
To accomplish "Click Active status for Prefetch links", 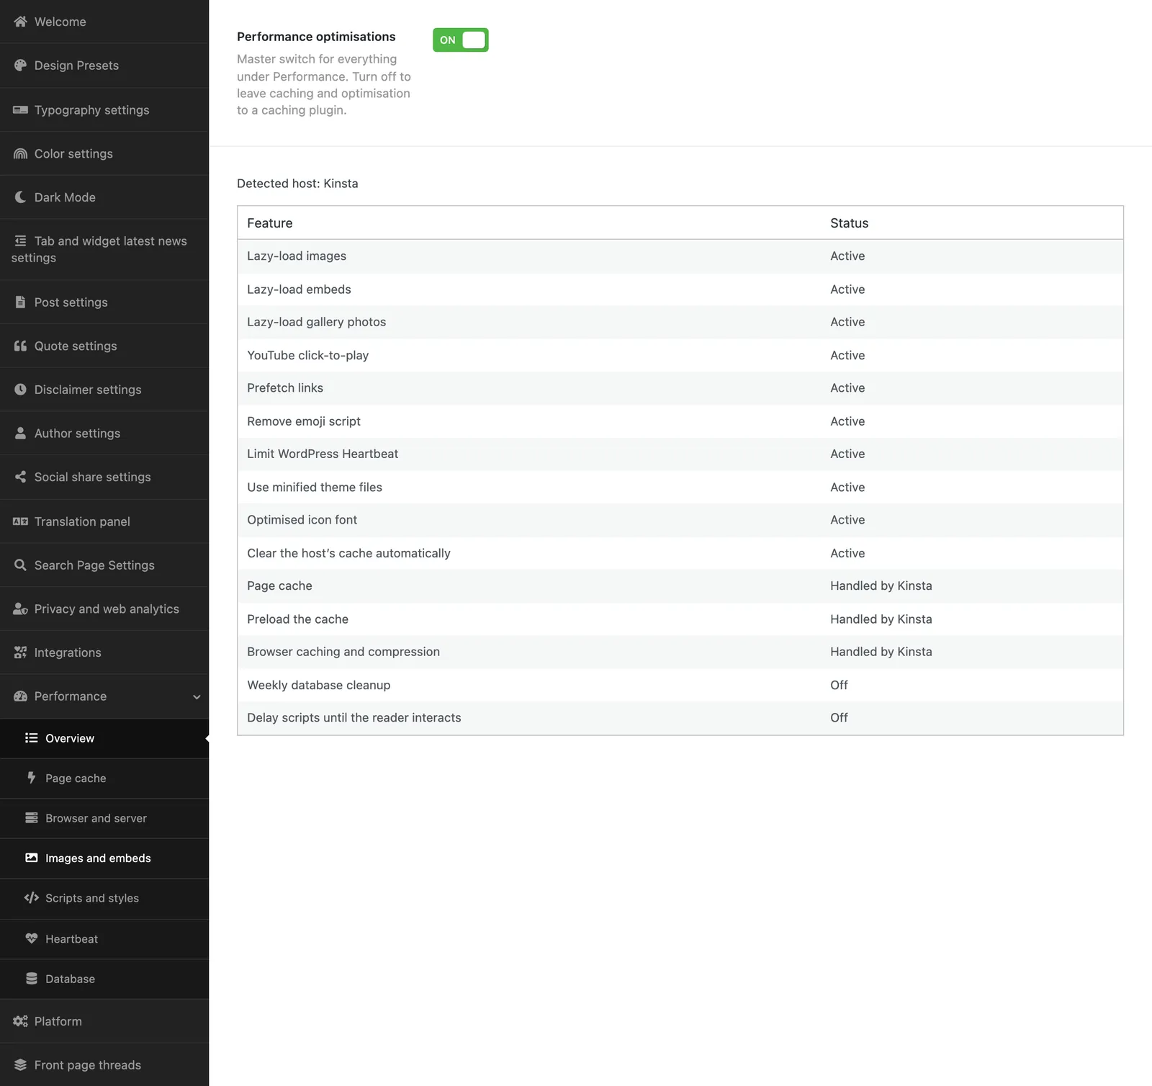I will [x=847, y=388].
